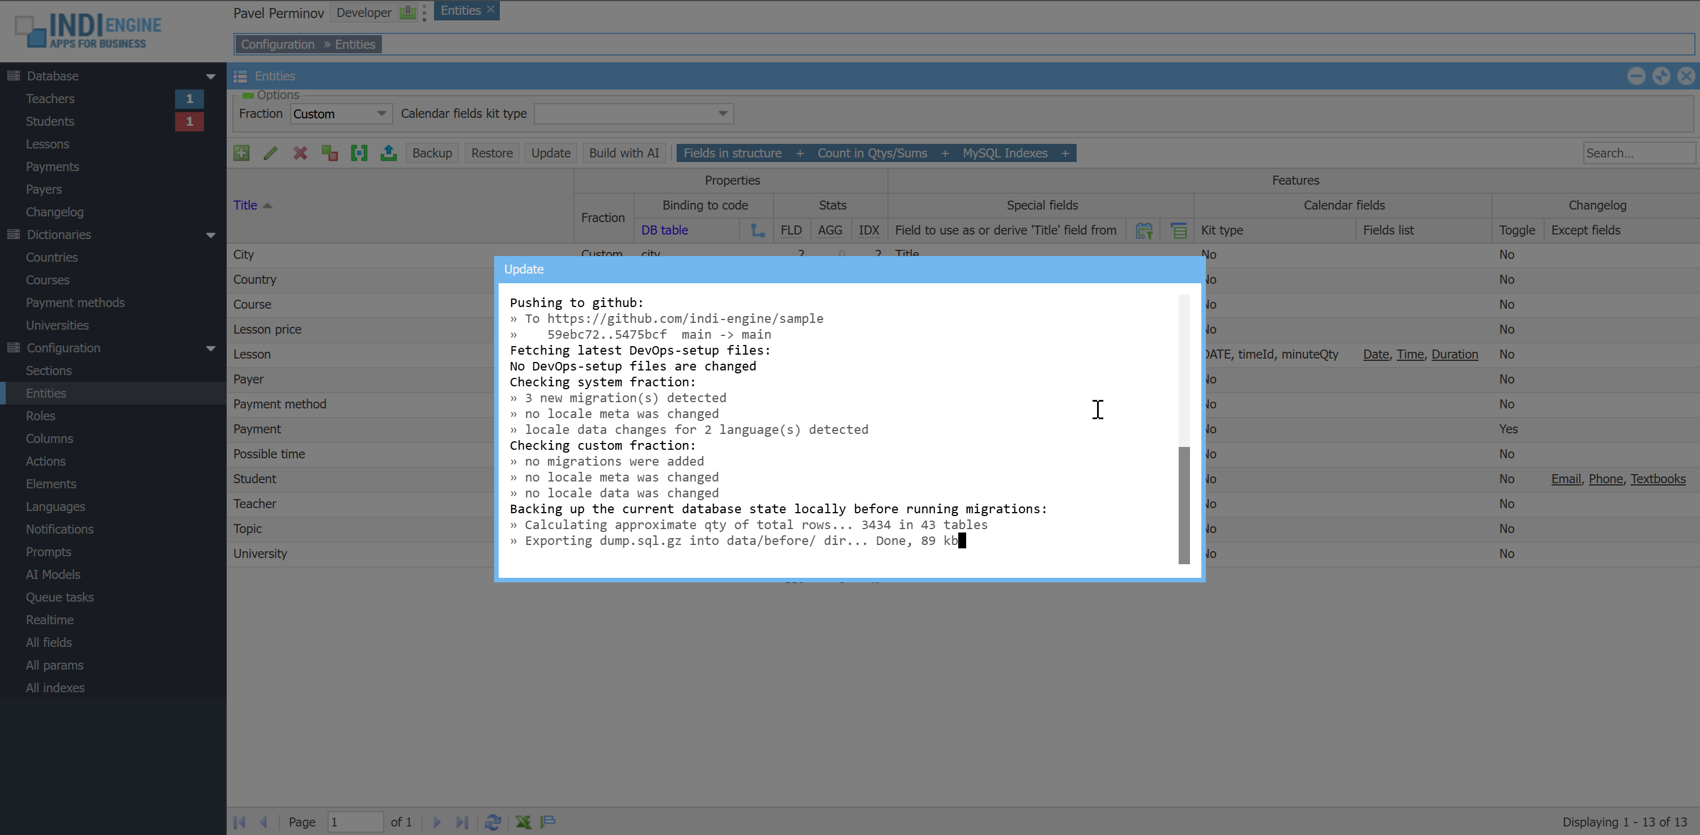Toggle MySQL Indexes plus button

1065,153
